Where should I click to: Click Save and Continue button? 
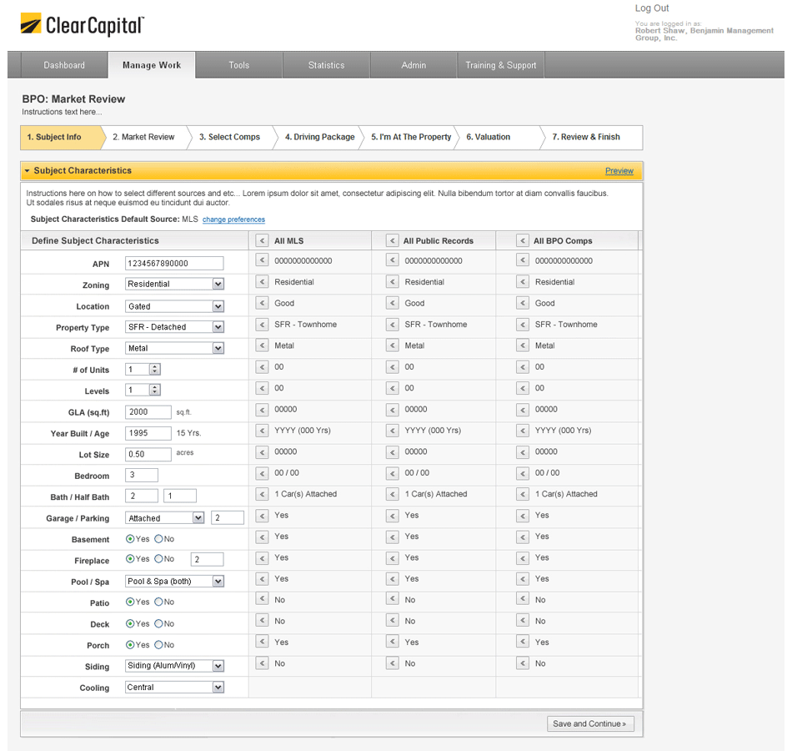[x=590, y=723]
